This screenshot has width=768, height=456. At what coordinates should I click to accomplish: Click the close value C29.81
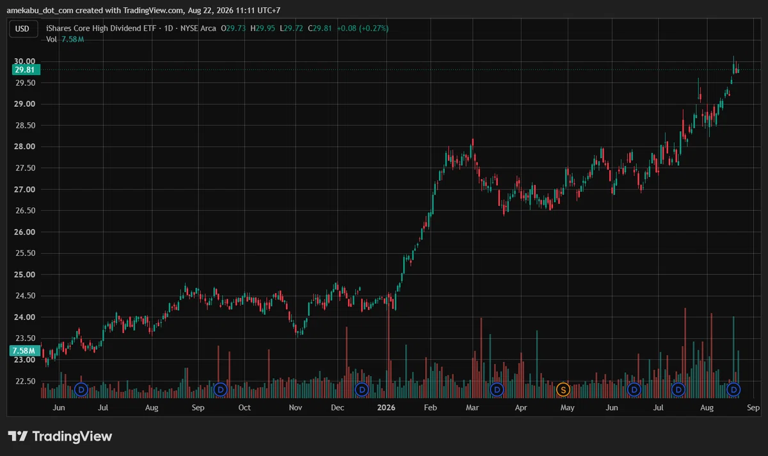coord(319,28)
